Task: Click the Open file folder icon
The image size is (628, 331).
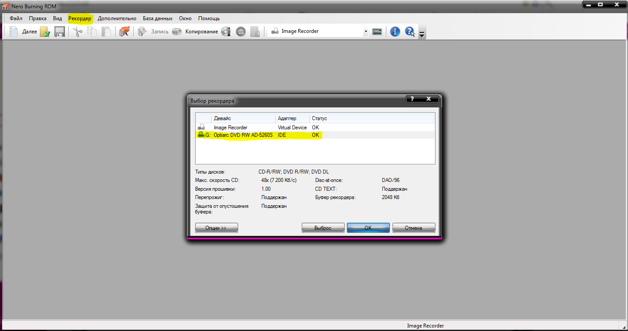Action: 45,32
